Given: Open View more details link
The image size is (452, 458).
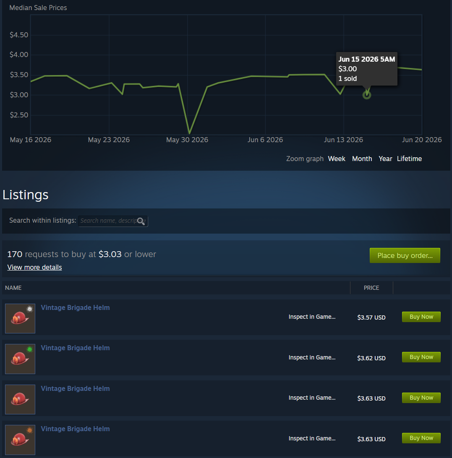Looking at the screenshot, I should point(34,267).
